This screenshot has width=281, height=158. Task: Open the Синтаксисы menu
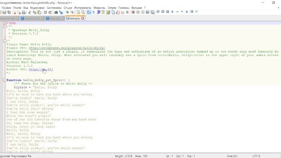[54, 8]
